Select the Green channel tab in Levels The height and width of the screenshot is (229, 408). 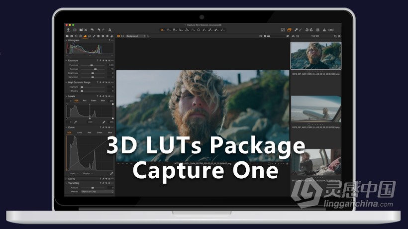pos(94,101)
